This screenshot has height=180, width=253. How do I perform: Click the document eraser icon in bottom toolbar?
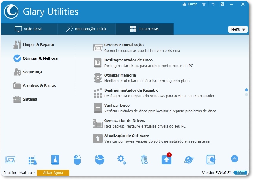click(x=211, y=160)
